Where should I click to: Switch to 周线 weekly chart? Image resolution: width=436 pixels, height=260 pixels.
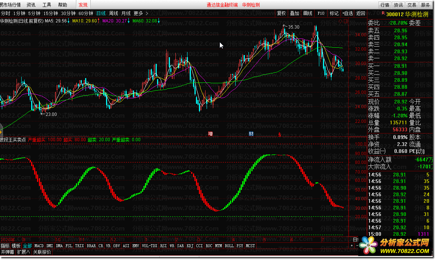click(113, 13)
